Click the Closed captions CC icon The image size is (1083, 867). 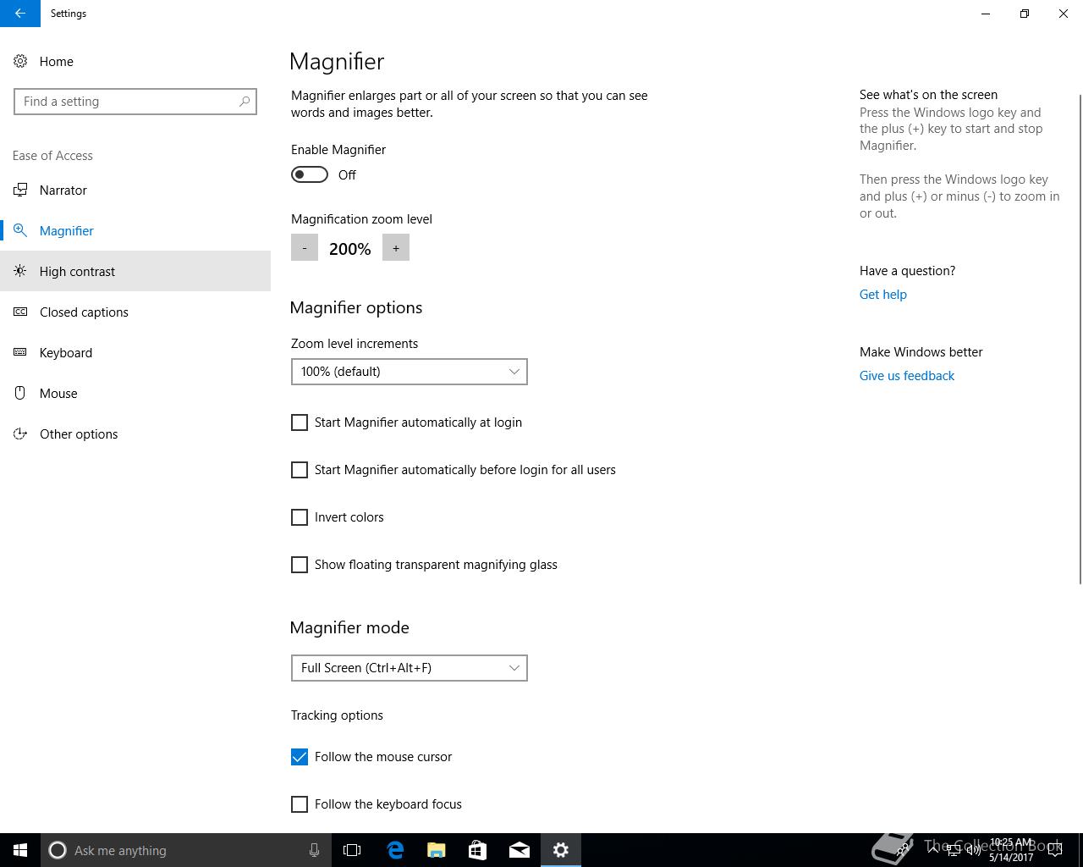tap(20, 312)
